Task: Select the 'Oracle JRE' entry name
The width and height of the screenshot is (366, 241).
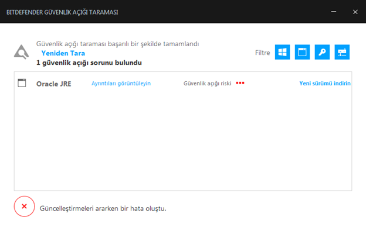Action: [54, 84]
